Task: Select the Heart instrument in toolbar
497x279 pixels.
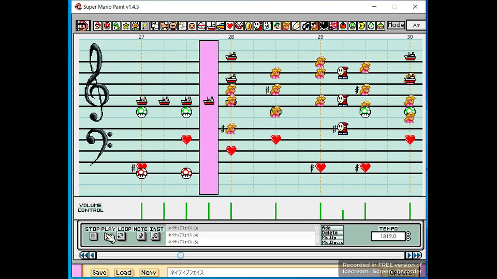Action: pyautogui.click(x=230, y=26)
